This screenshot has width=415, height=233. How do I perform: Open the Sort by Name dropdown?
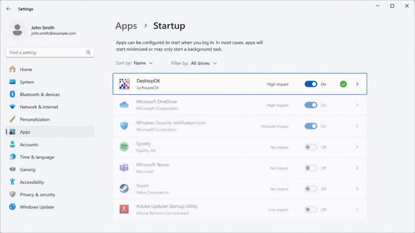143,63
